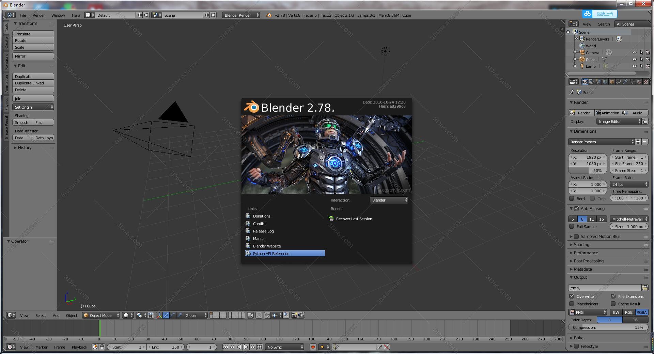Enable the Cache Result checkbox
The width and height of the screenshot is (654, 354).
pyautogui.click(x=613, y=304)
